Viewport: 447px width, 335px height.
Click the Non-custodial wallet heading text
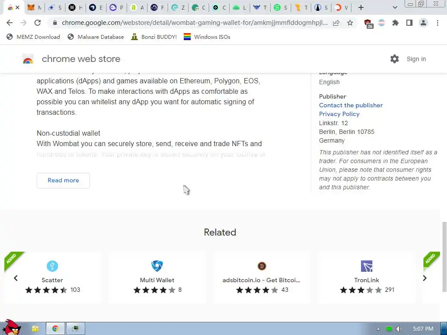(x=69, y=133)
